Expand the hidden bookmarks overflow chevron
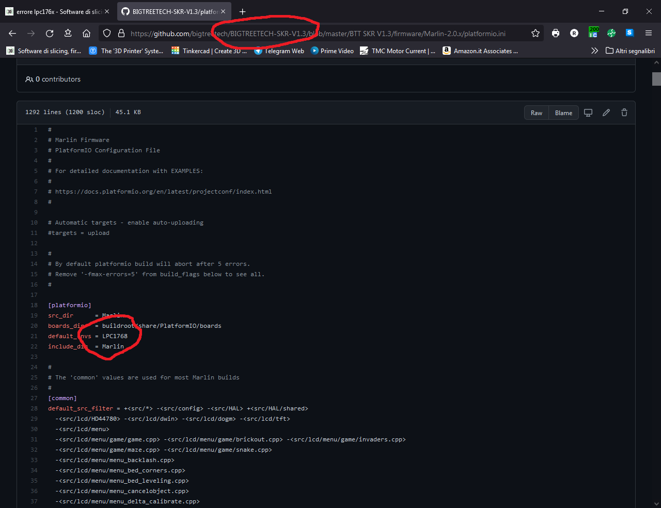Screen dimensions: 661x508 594,51
